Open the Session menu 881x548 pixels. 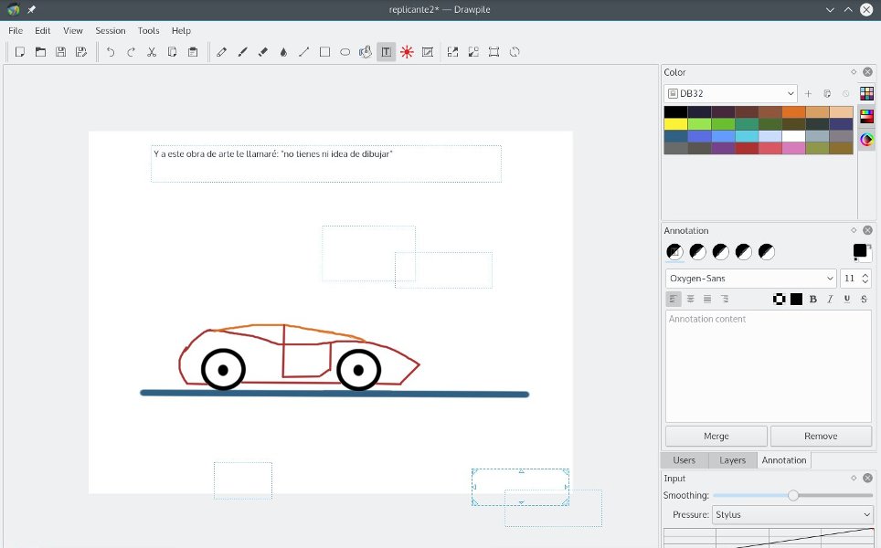coord(110,30)
